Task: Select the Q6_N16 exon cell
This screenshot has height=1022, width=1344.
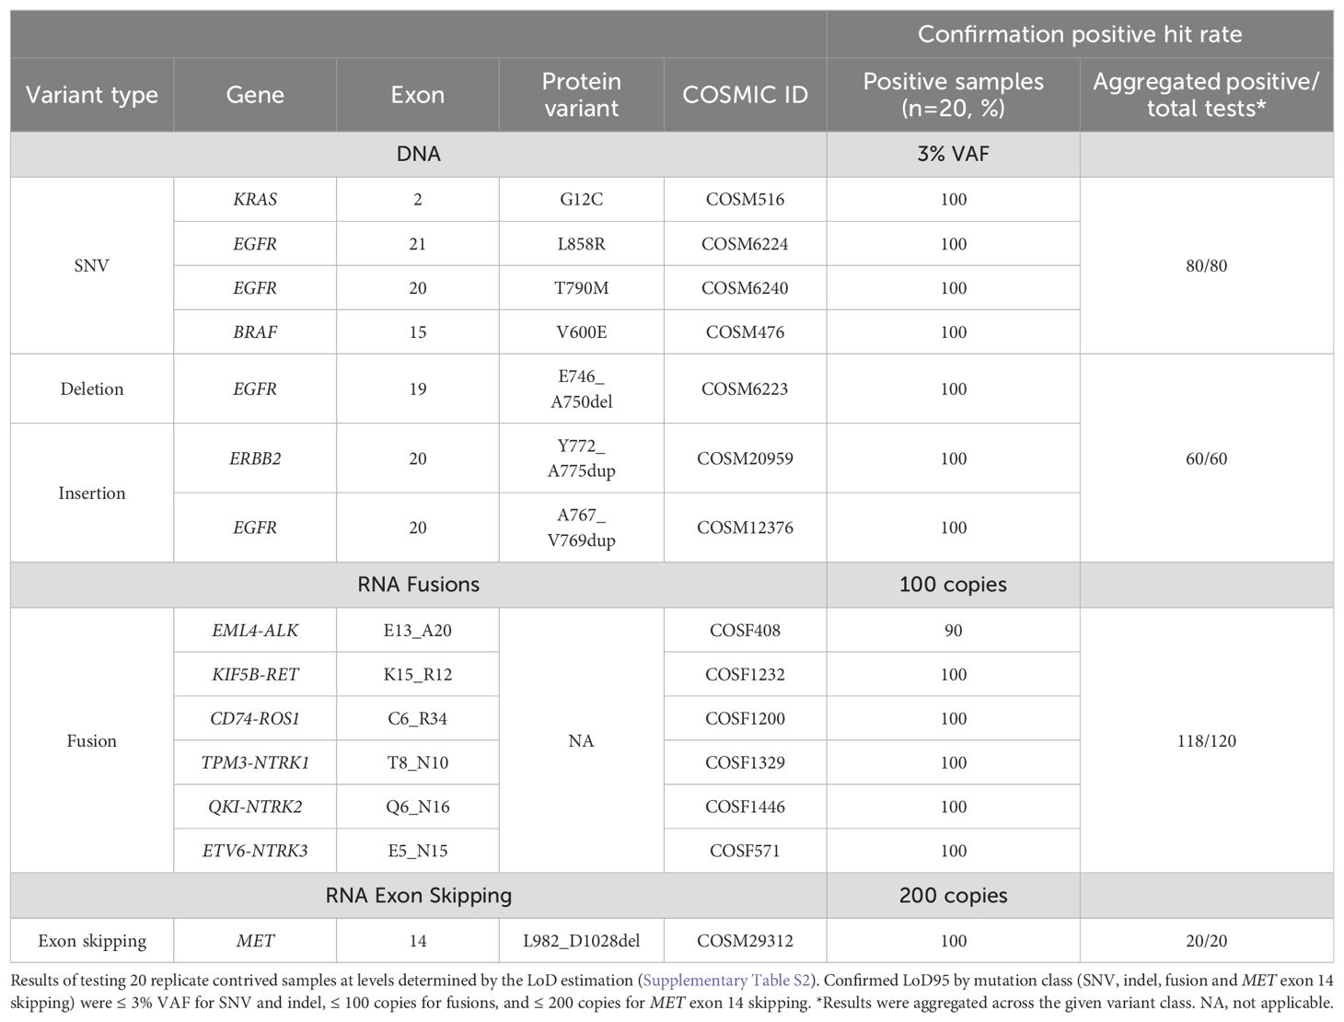Action: click(x=418, y=807)
